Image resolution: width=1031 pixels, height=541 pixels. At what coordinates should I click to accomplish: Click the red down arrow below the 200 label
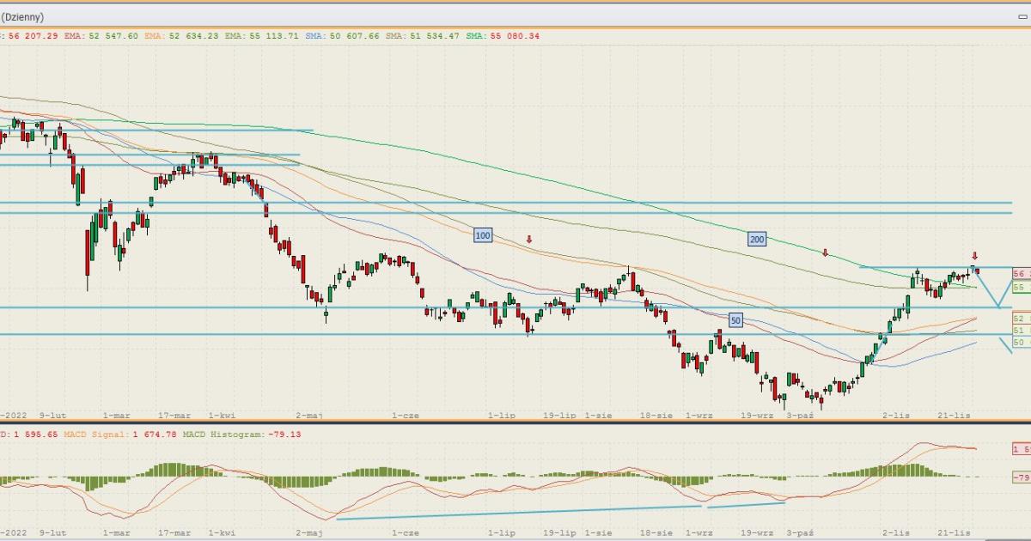pos(825,253)
